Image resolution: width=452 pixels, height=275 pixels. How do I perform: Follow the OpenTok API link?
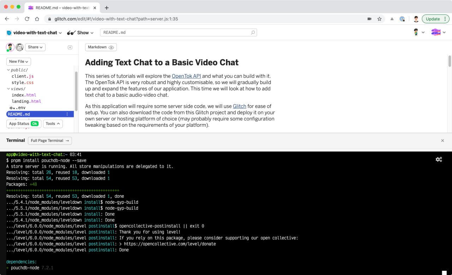pos(186,76)
